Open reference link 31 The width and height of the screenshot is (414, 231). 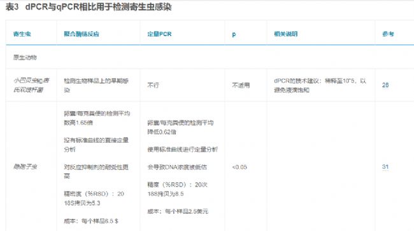pos(385,167)
